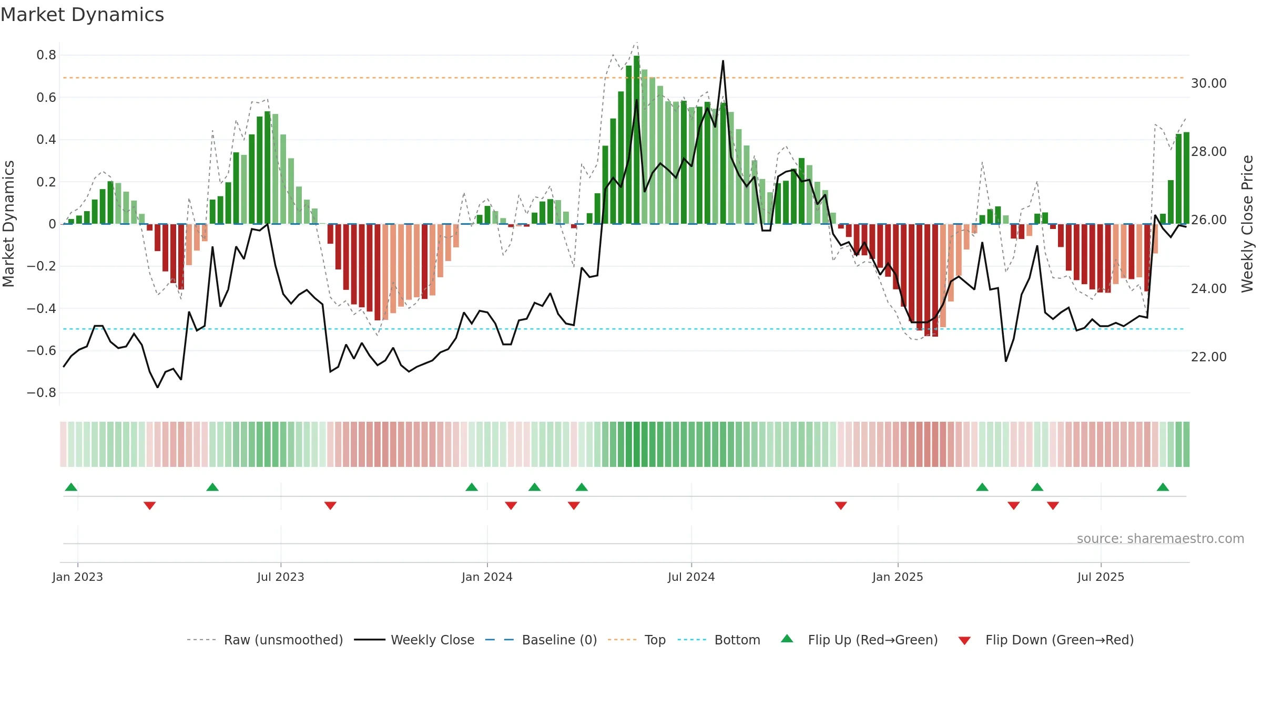The height and width of the screenshot is (709, 1262).
Task: Click the −0.8 left axis tick label
Action: 42,393
